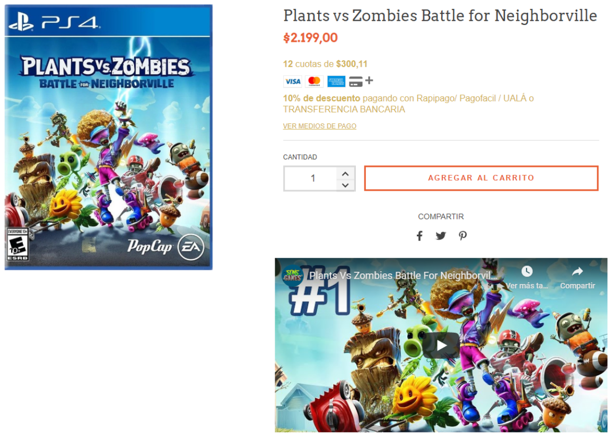The width and height of the screenshot is (612, 434).
Task: Share product on Twitter icon
Action: (441, 235)
